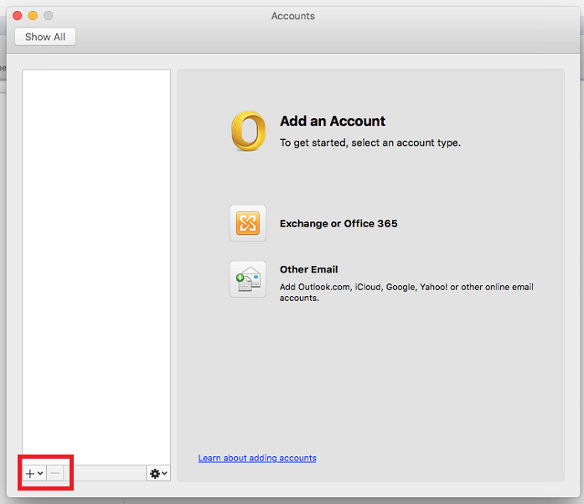Viewport: 584px width, 504px height.
Task: Click the Exchange or Office 365 icon
Action: (247, 224)
